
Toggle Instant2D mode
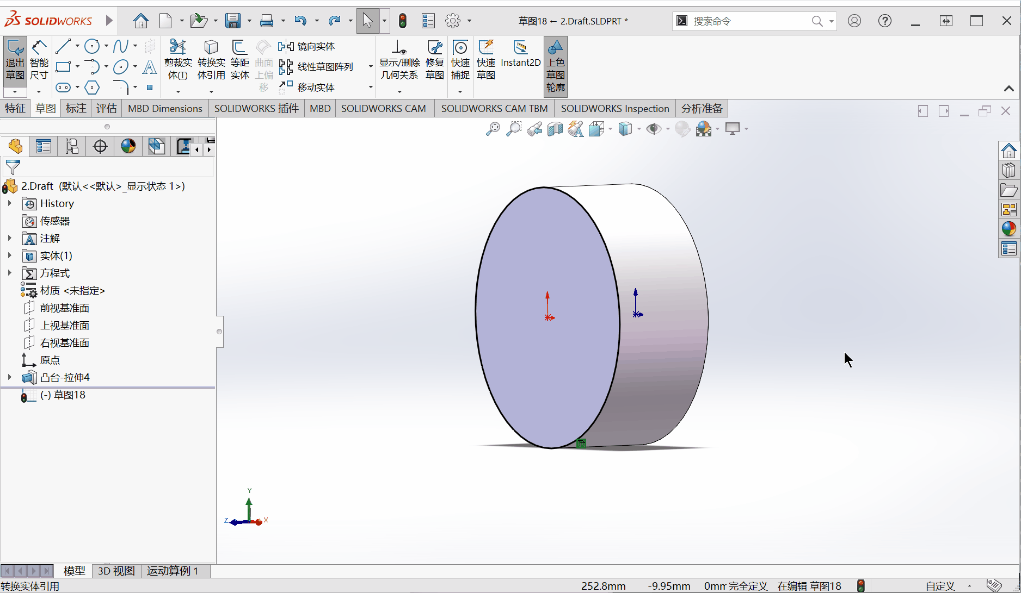coord(520,54)
